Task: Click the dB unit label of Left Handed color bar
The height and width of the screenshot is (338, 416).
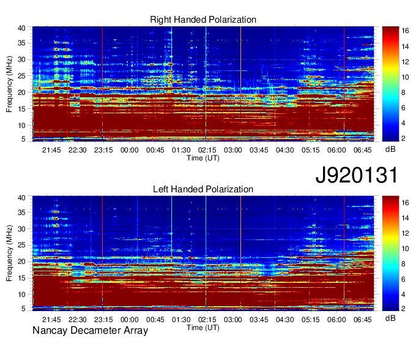Action: [390, 318]
